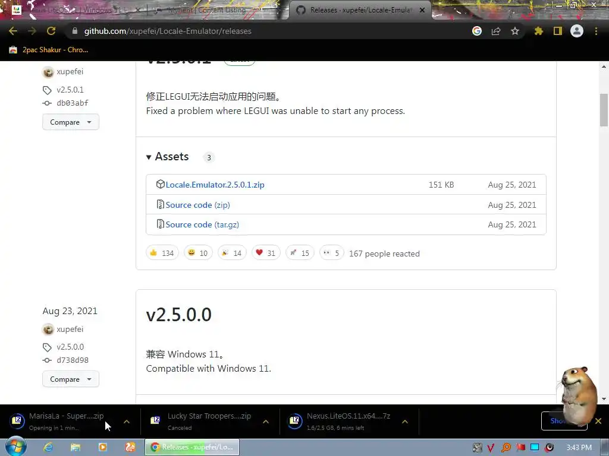Click red V tray icon
Screen dimensions: 609x456
tap(491, 448)
